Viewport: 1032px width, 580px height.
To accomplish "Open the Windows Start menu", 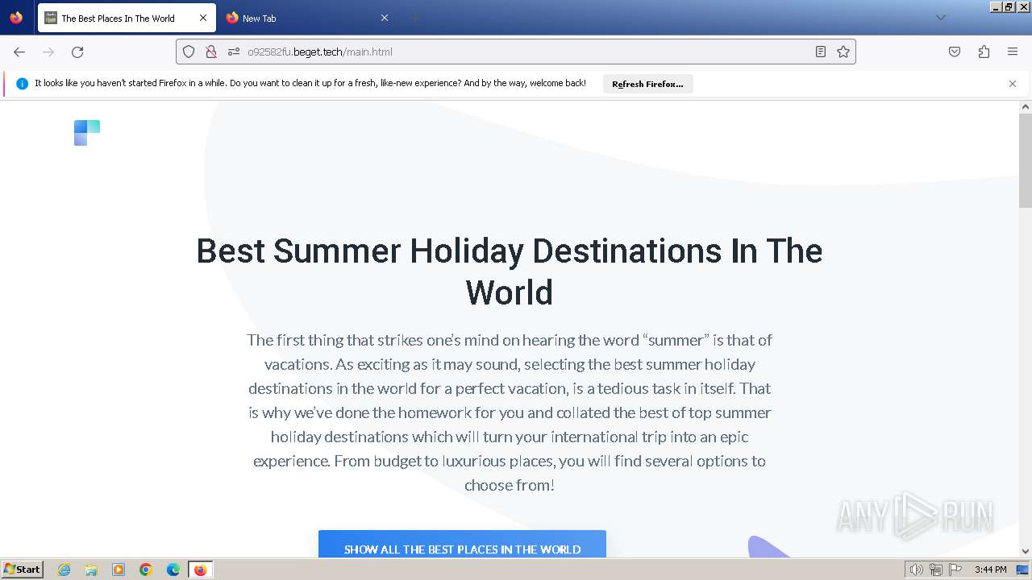I will (x=23, y=570).
